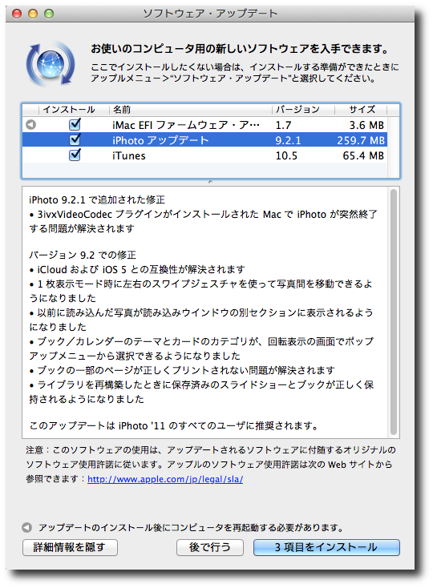The width and height of the screenshot is (433, 588).
Task: Minimize the Software Update window
Action: (x=33, y=14)
